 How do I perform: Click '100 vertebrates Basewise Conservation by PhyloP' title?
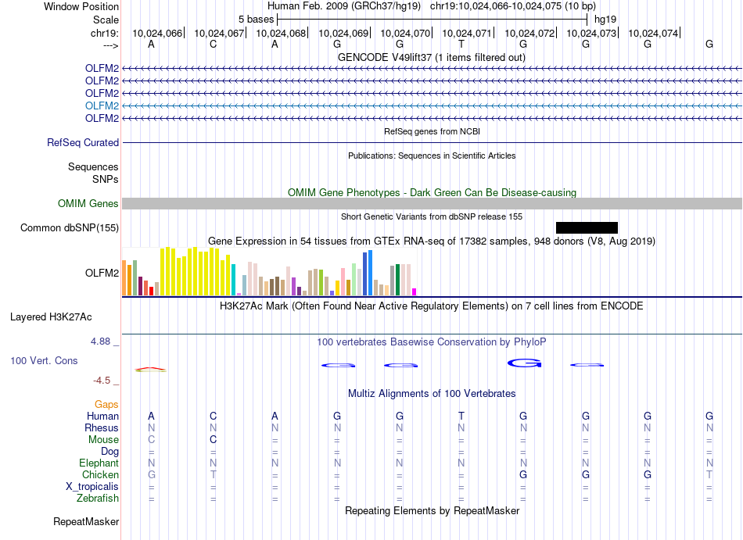click(x=432, y=342)
